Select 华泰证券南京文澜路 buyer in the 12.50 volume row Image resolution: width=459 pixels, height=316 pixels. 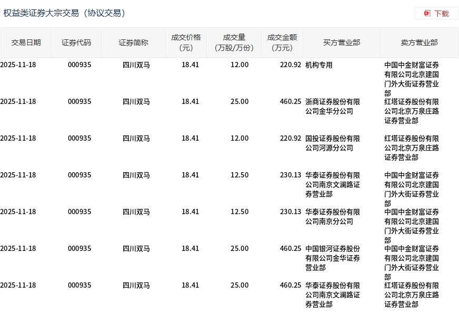pyautogui.click(x=333, y=185)
